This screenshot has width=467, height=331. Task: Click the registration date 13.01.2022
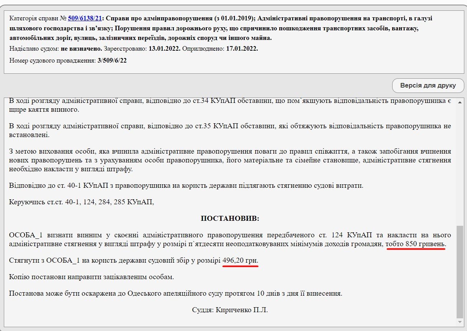point(164,49)
